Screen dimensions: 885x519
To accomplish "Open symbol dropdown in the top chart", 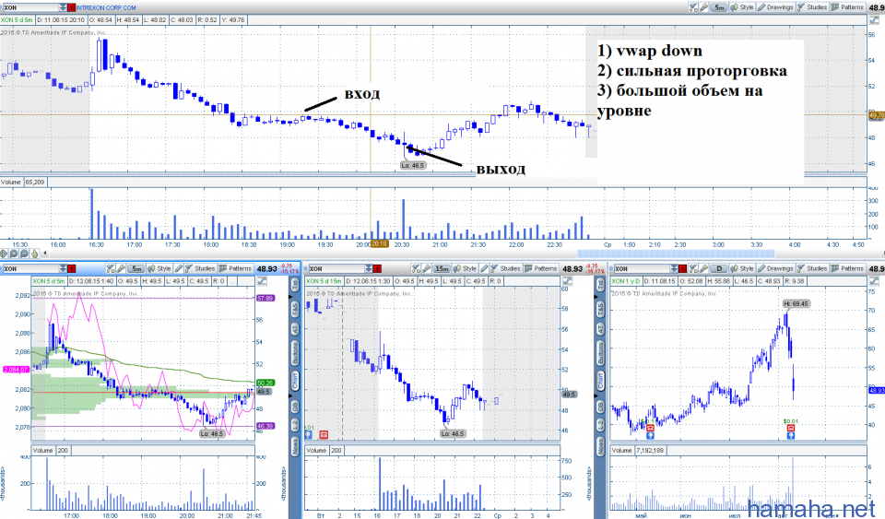I will pyautogui.click(x=63, y=8).
